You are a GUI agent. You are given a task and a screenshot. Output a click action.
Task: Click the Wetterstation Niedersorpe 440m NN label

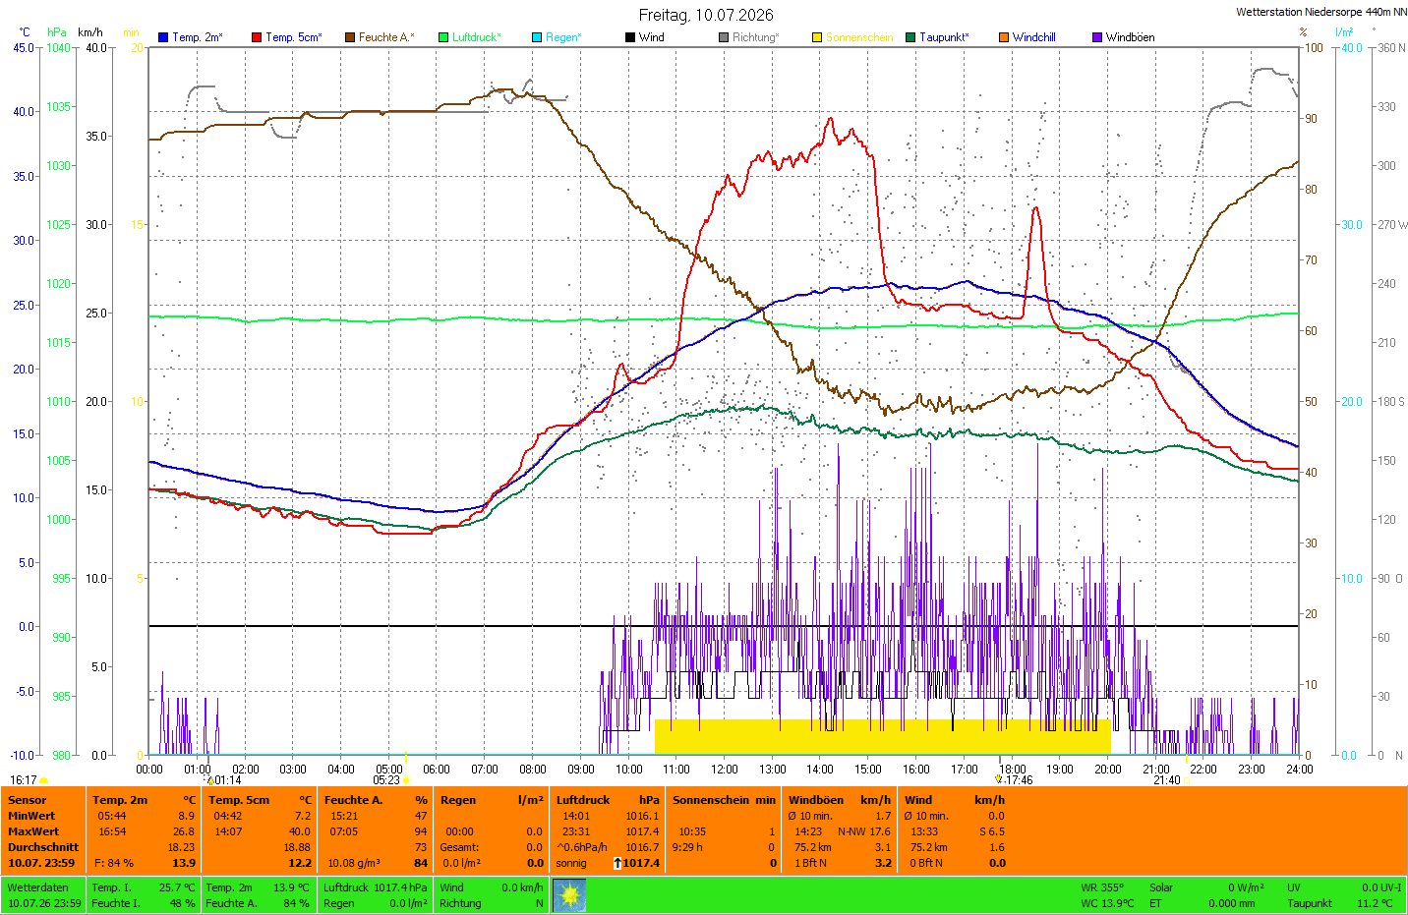click(1321, 12)
